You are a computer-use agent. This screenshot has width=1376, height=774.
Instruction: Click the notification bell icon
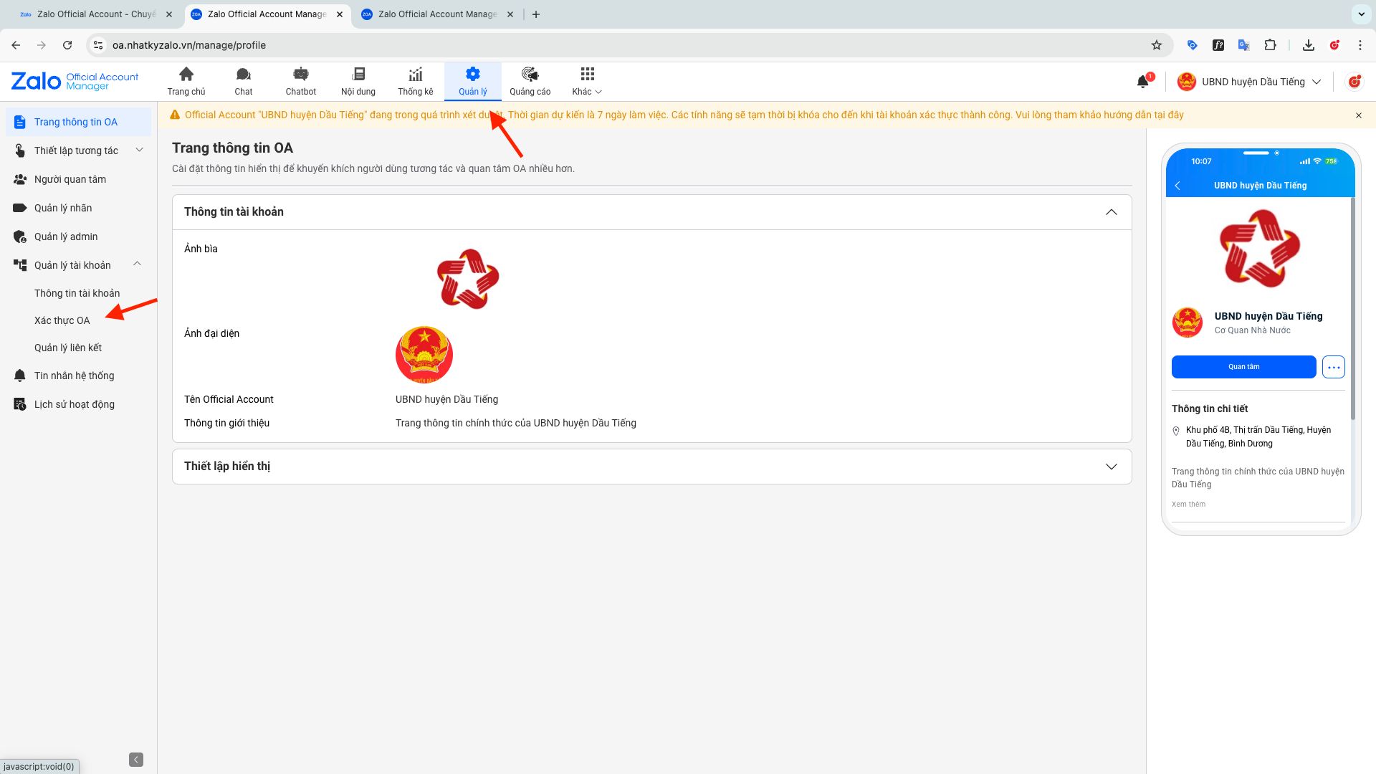[1143, 82]
